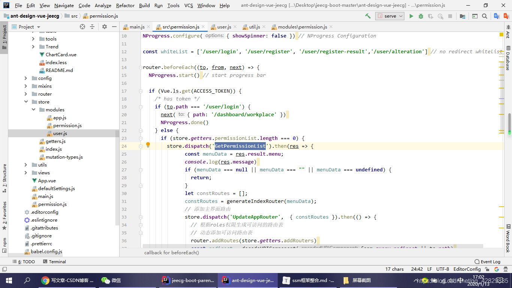Click the Google G icon in status bar
Viewport: 512px width, 288px height.
point(496,269)
